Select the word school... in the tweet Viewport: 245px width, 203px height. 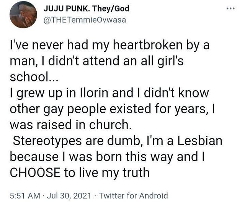pyautogui.click(x=34, y=76)
